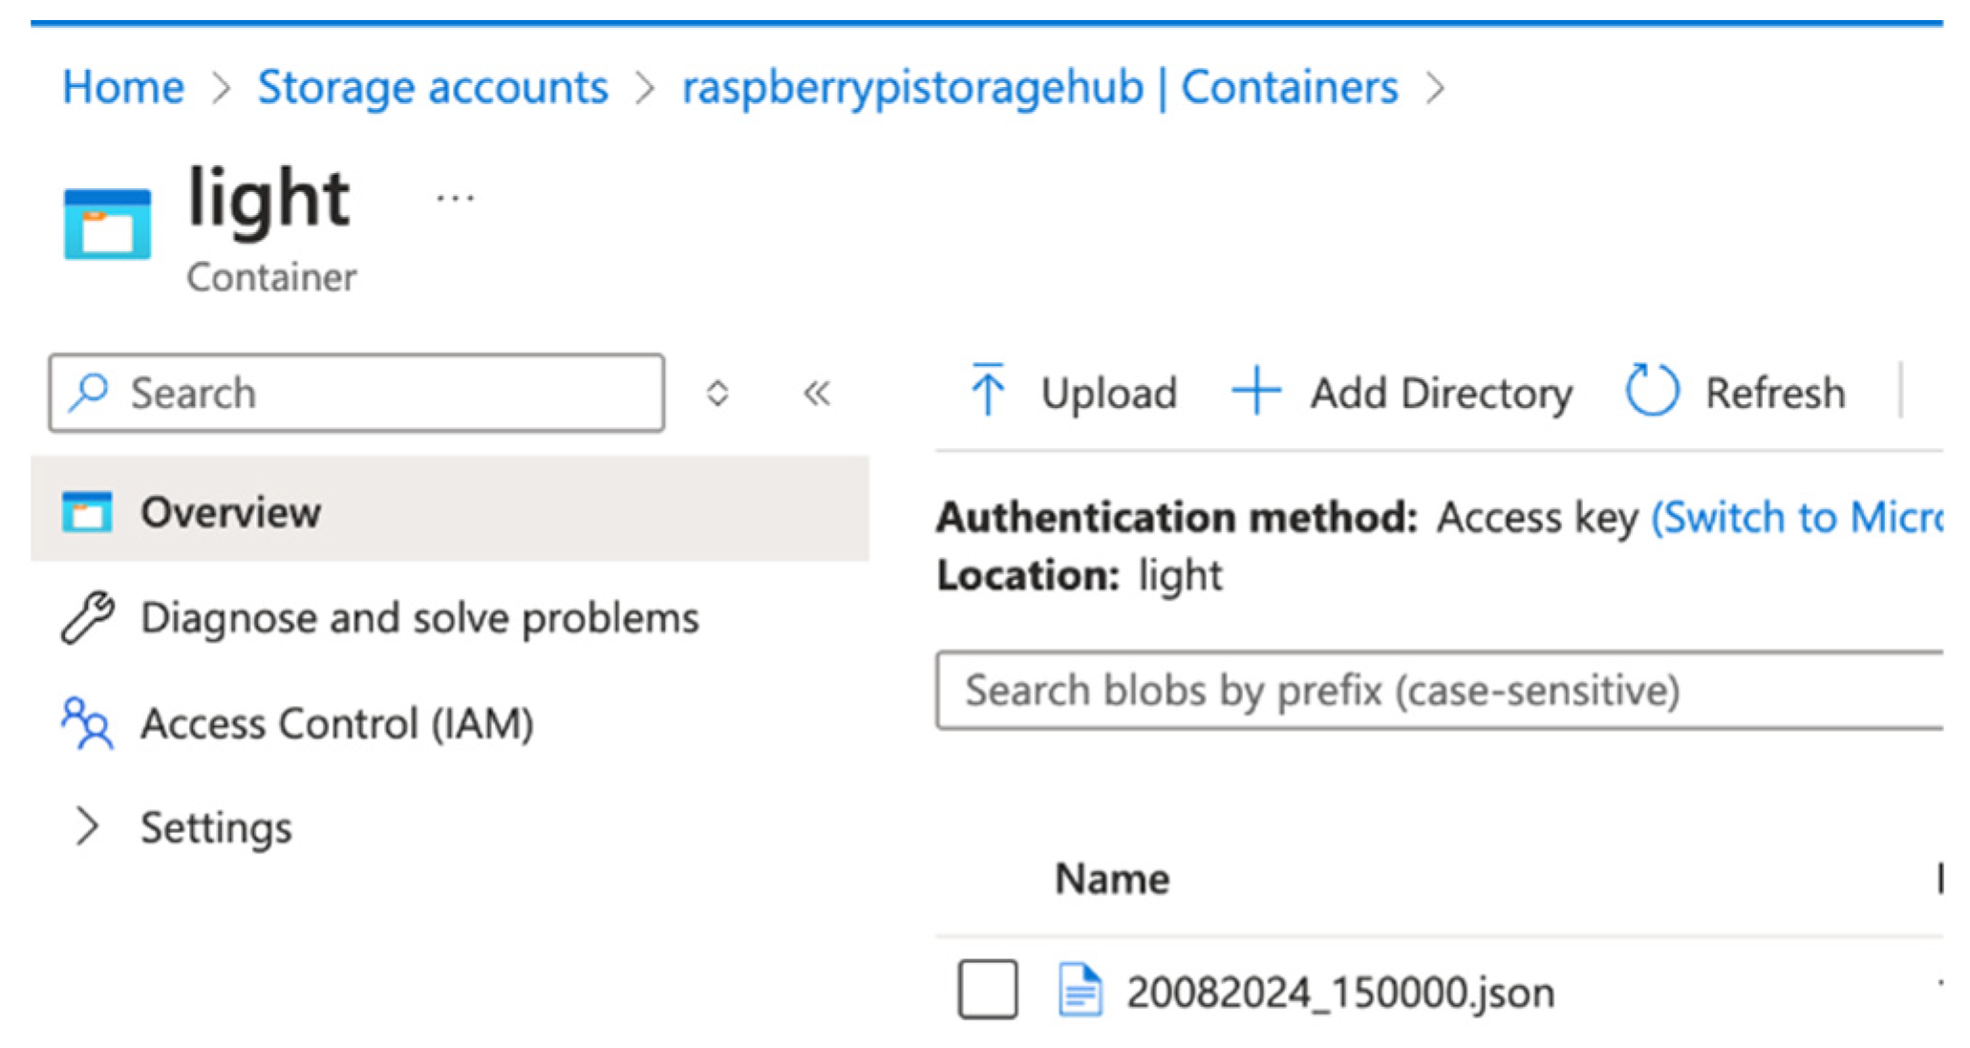Viewport: 1970px width, 1048px height.
Task: Open the Home breadcrumb link
Action: point(123,88)
